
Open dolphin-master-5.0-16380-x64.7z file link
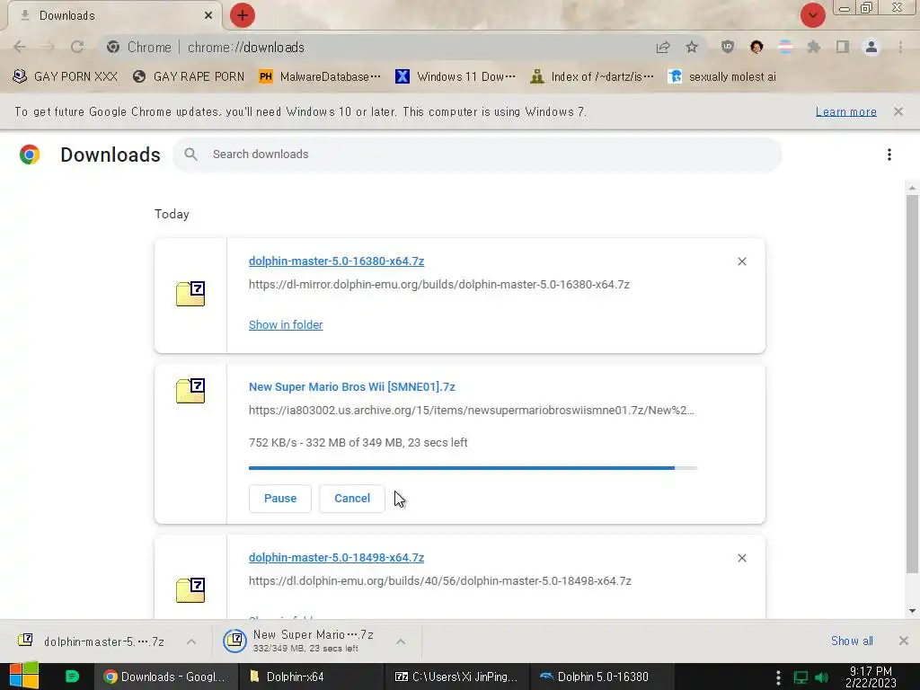pyautogui.click(x=336, y=261)
